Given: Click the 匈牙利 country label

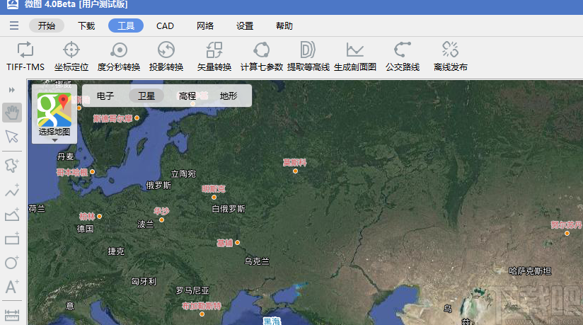Looking at the screenshot, I should coord(144,281).
